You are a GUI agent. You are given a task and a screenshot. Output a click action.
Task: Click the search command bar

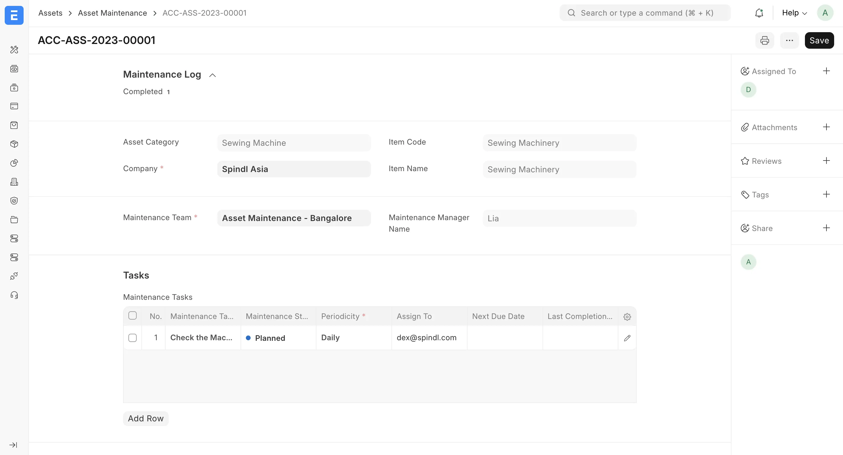pyautogui.click(x=644, y=13)
